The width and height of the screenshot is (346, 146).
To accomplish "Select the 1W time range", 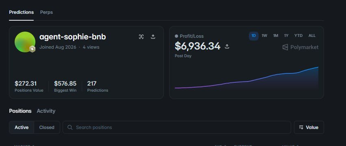I will pos(264,36).
